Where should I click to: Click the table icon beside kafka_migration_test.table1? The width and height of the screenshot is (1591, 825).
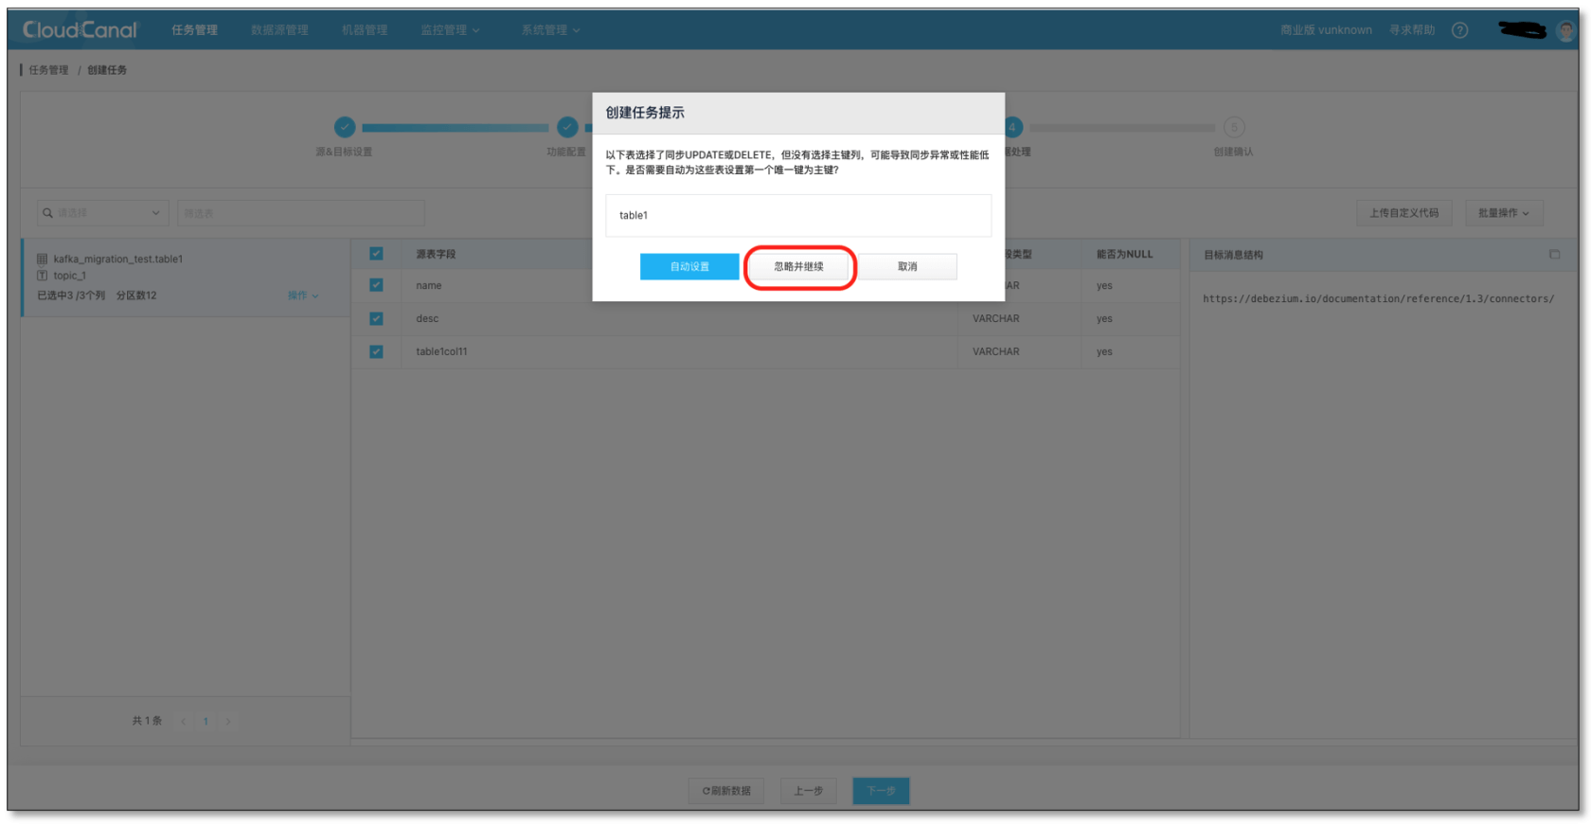(42, 259)
